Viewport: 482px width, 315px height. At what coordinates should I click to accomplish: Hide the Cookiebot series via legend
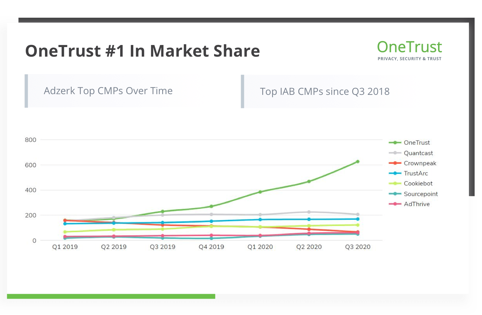click(411, 183)
